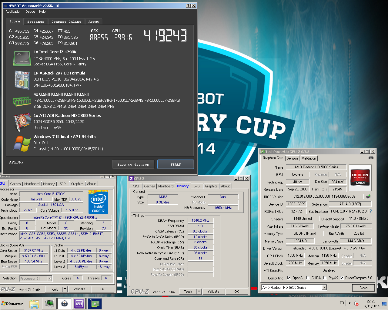388x310 pixels.
Task: Click the Bus Interface question mark
Action: point(370,211)
